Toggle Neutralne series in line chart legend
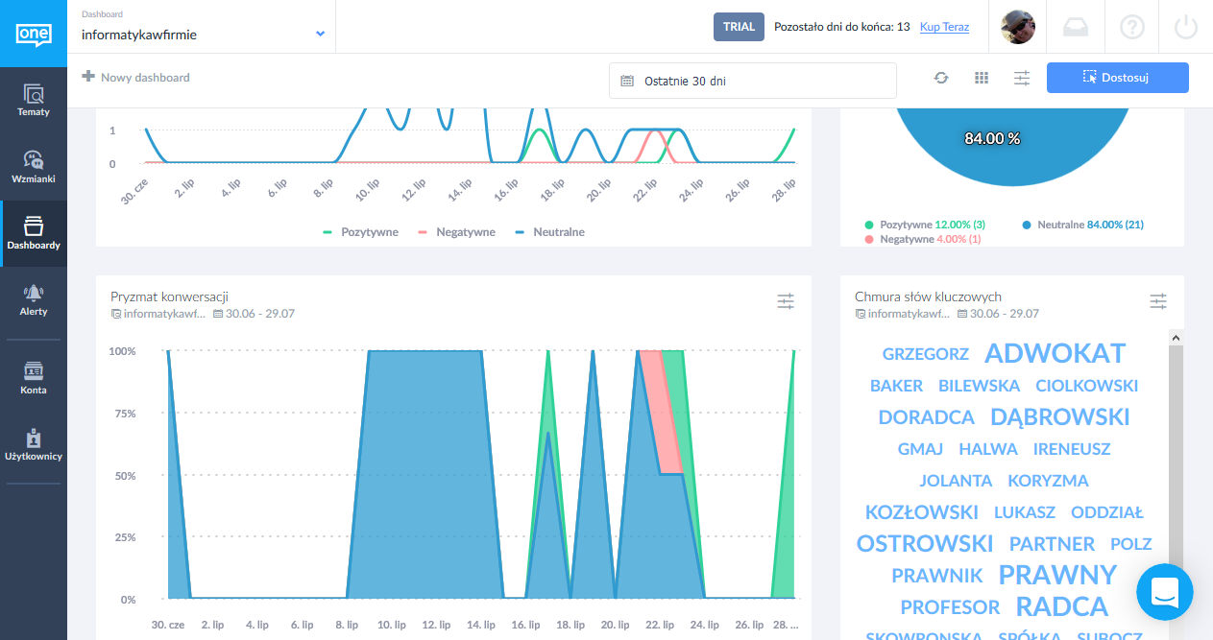1213x640 pixels. [x=548, y=232]
